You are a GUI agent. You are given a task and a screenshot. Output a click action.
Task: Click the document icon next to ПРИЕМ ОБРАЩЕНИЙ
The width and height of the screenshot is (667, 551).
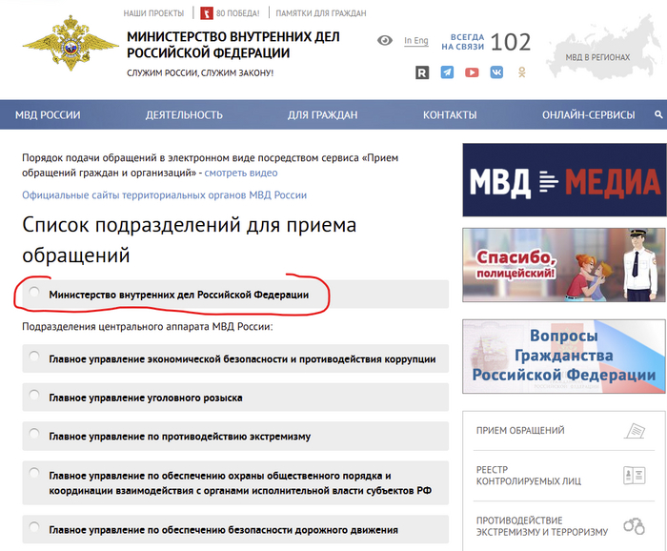[x=635, y=431]
